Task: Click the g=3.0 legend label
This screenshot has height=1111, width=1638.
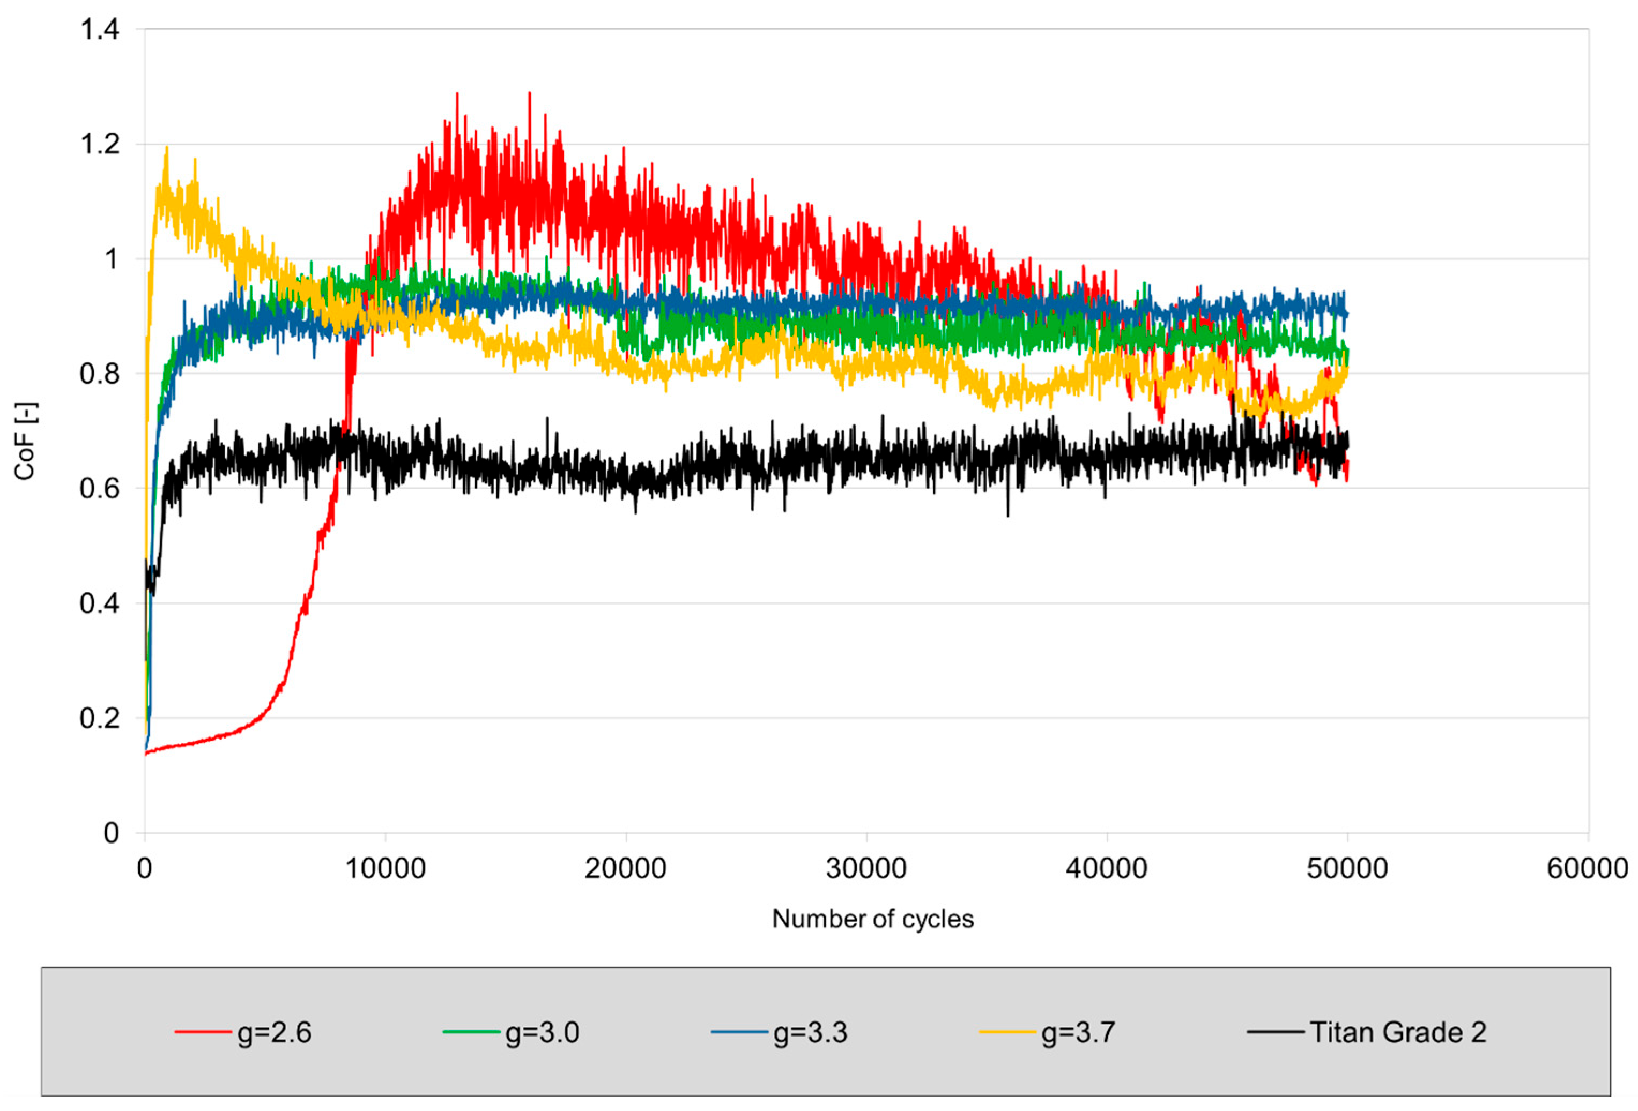Action: [x=542, y=1033]
